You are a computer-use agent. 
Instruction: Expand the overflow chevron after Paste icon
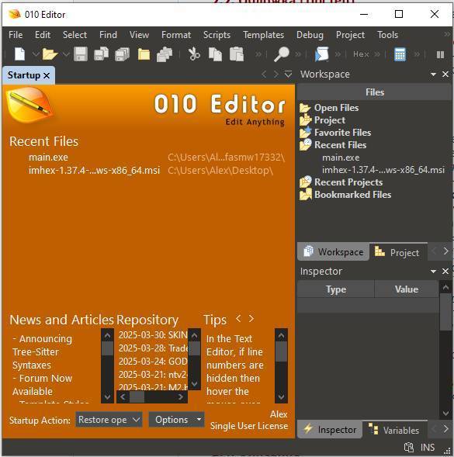click(258, 54)
